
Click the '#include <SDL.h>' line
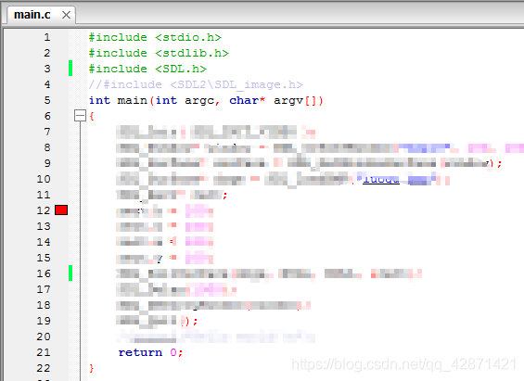click(x=147, y=69)
